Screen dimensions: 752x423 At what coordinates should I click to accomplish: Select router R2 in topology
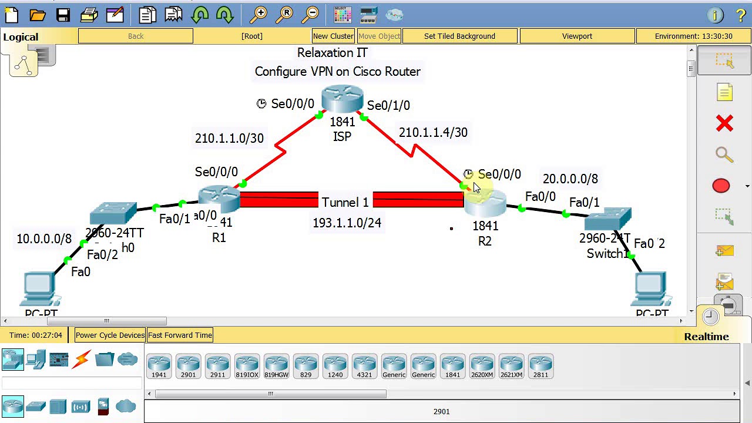(x=485, y=203)
